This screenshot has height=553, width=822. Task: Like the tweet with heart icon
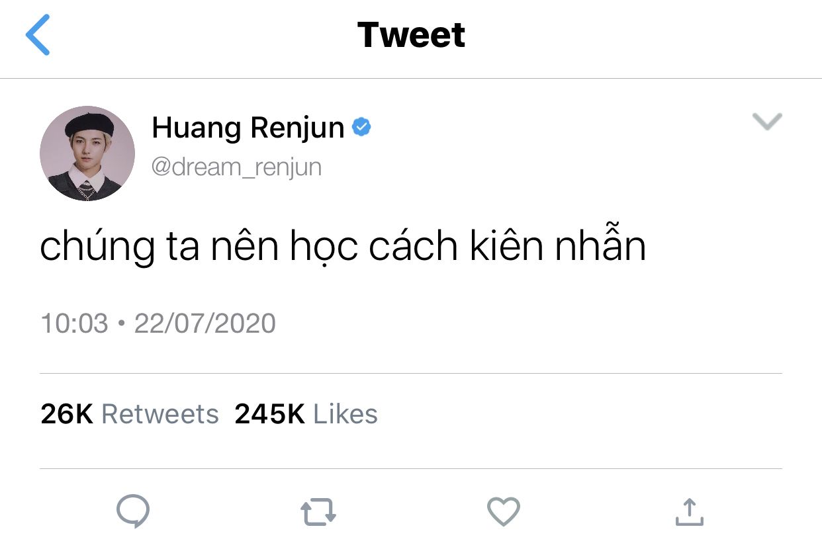[x=504, y=512]
